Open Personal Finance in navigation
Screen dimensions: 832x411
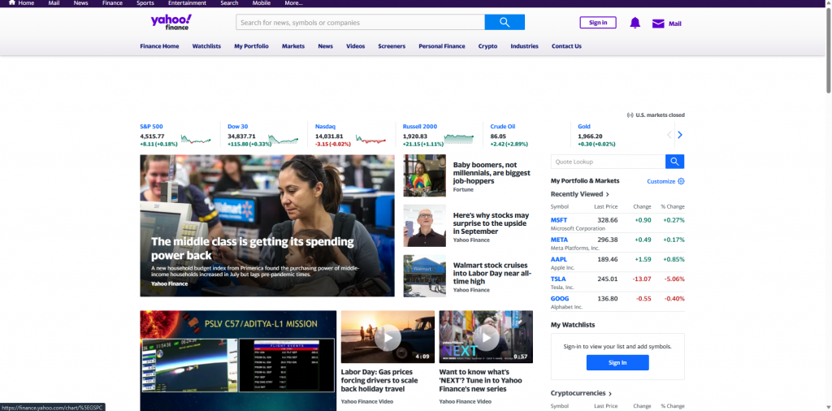tap(441, 46)
